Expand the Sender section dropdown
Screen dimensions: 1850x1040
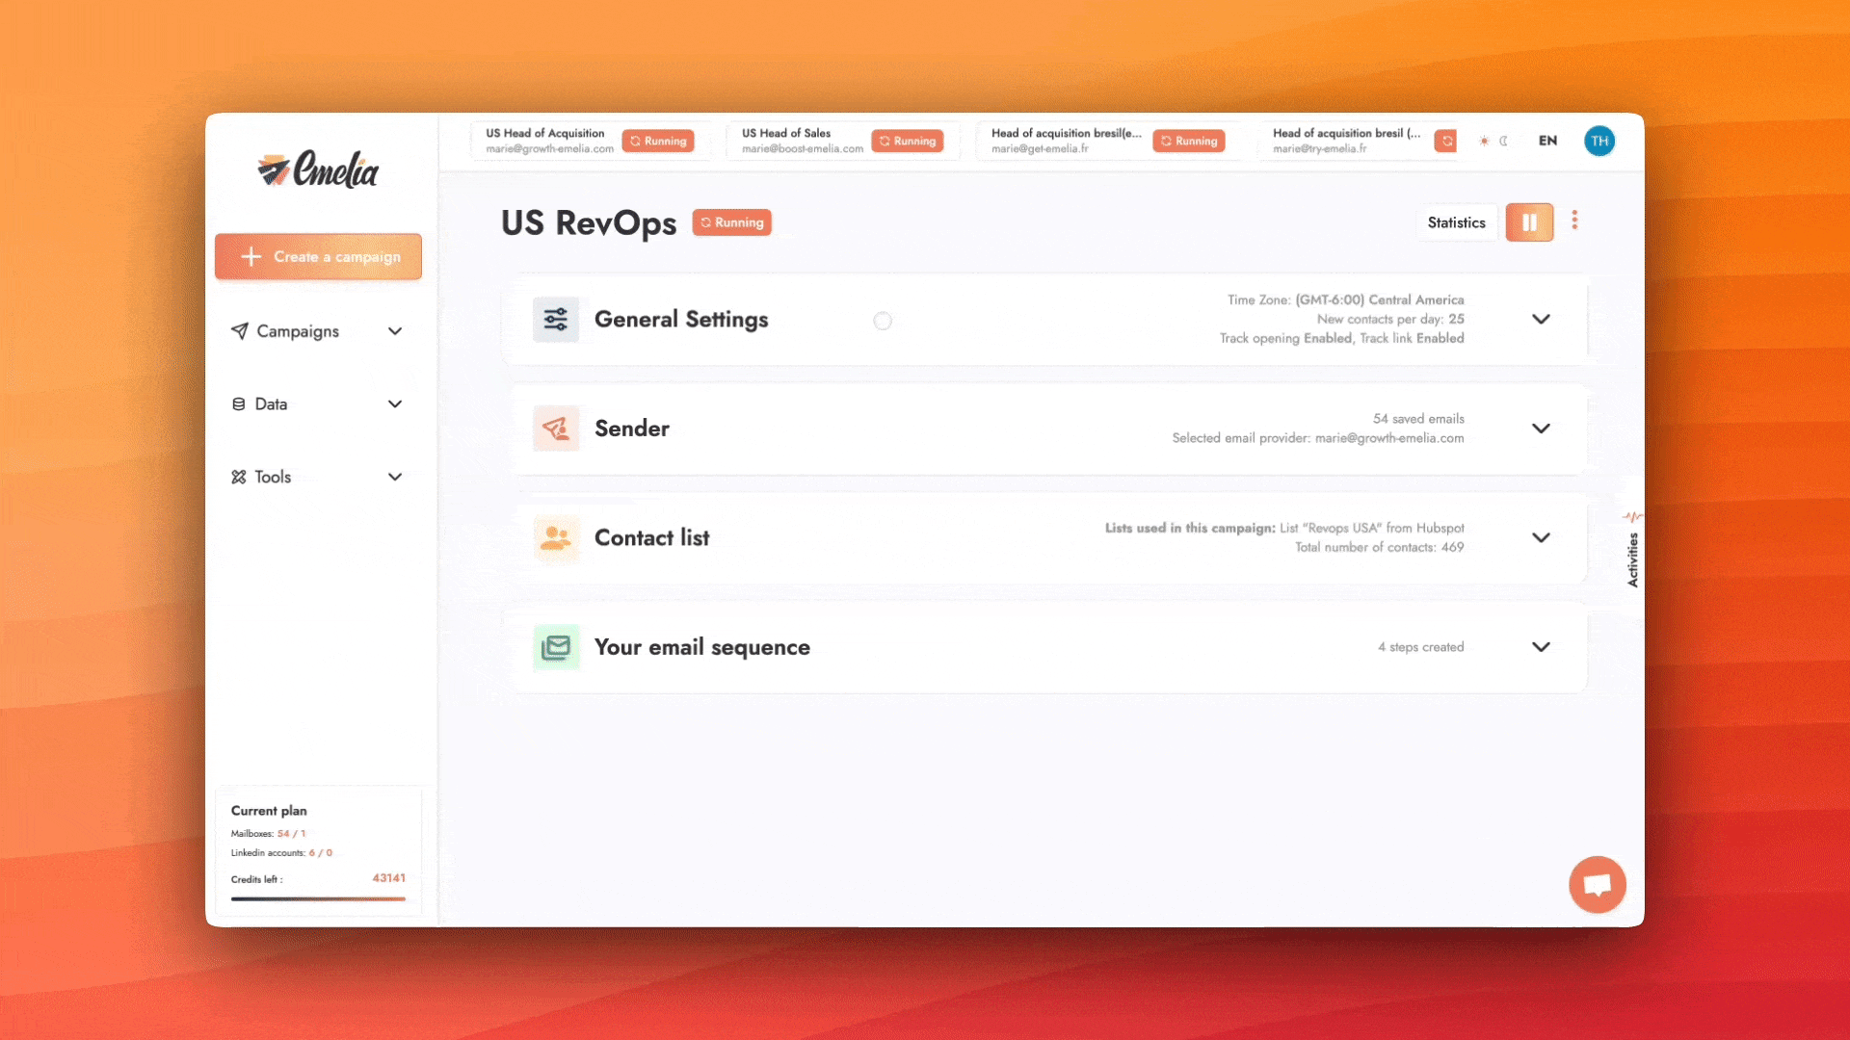click(1542, 428)
